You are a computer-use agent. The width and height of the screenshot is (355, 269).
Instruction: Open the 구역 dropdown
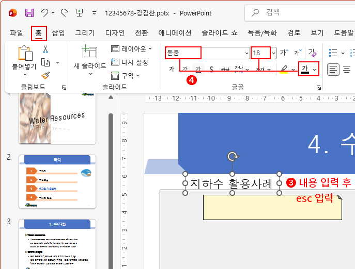point(125,75)
